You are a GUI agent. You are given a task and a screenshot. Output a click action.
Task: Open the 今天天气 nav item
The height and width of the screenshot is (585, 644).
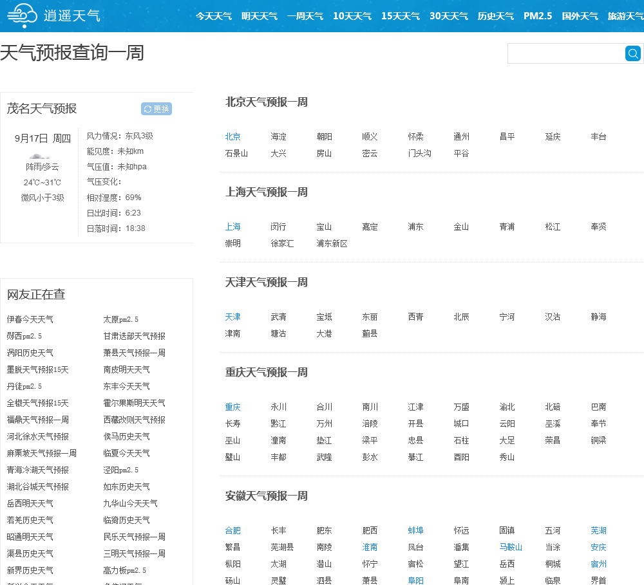(214, 16)
